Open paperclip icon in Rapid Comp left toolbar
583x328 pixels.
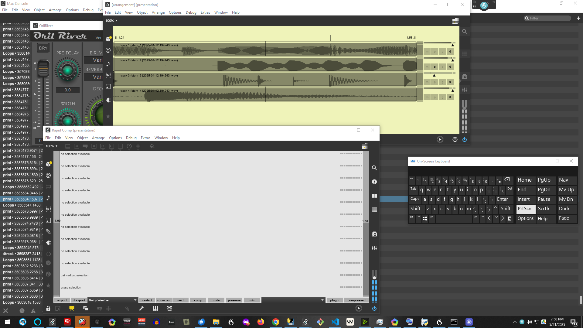click(48, 232)
